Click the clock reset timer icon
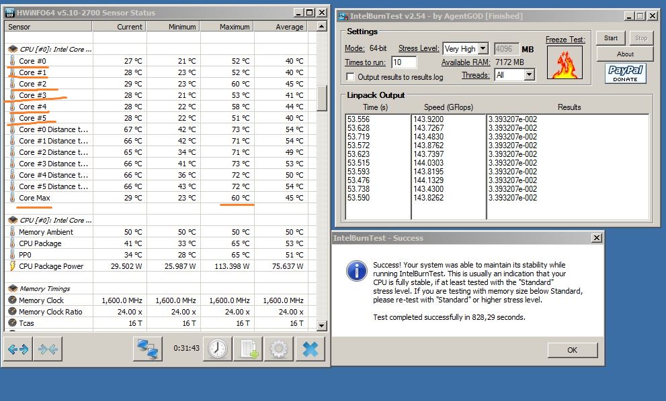 point(218,349)
